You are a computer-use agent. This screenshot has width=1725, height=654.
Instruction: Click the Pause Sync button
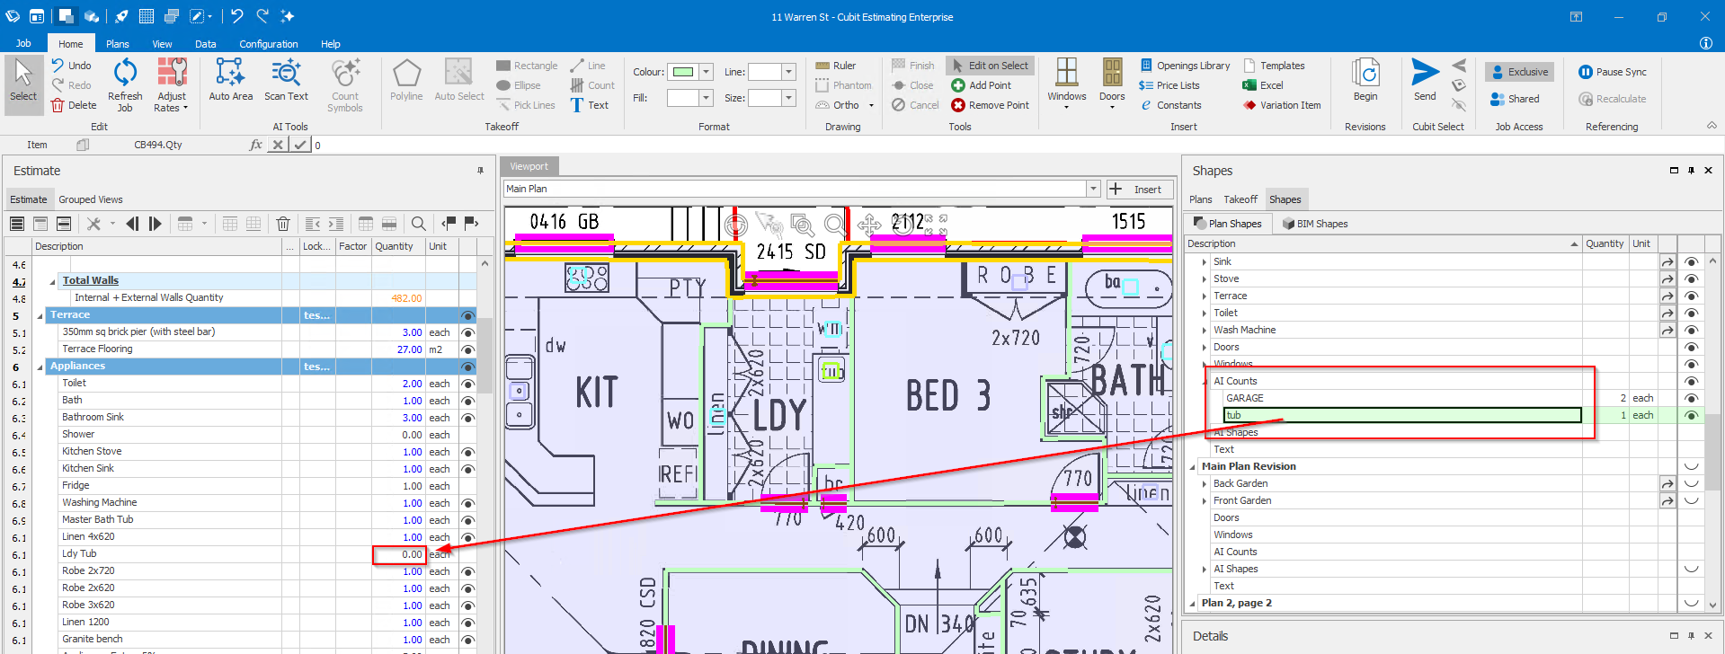coord(1613,72)
